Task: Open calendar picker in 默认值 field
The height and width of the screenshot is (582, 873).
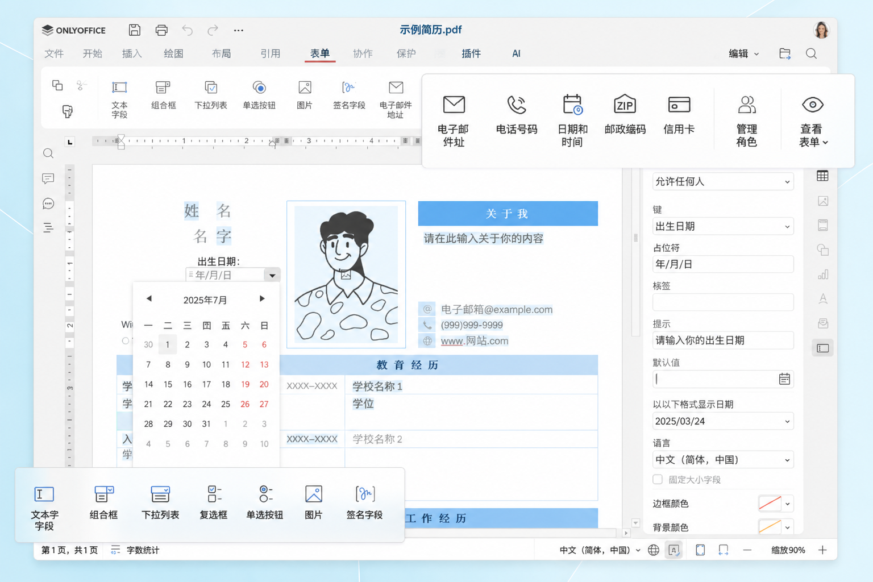Action: 784,379
